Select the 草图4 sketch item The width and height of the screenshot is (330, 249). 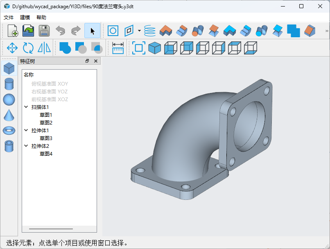click(x=46, y=154)
